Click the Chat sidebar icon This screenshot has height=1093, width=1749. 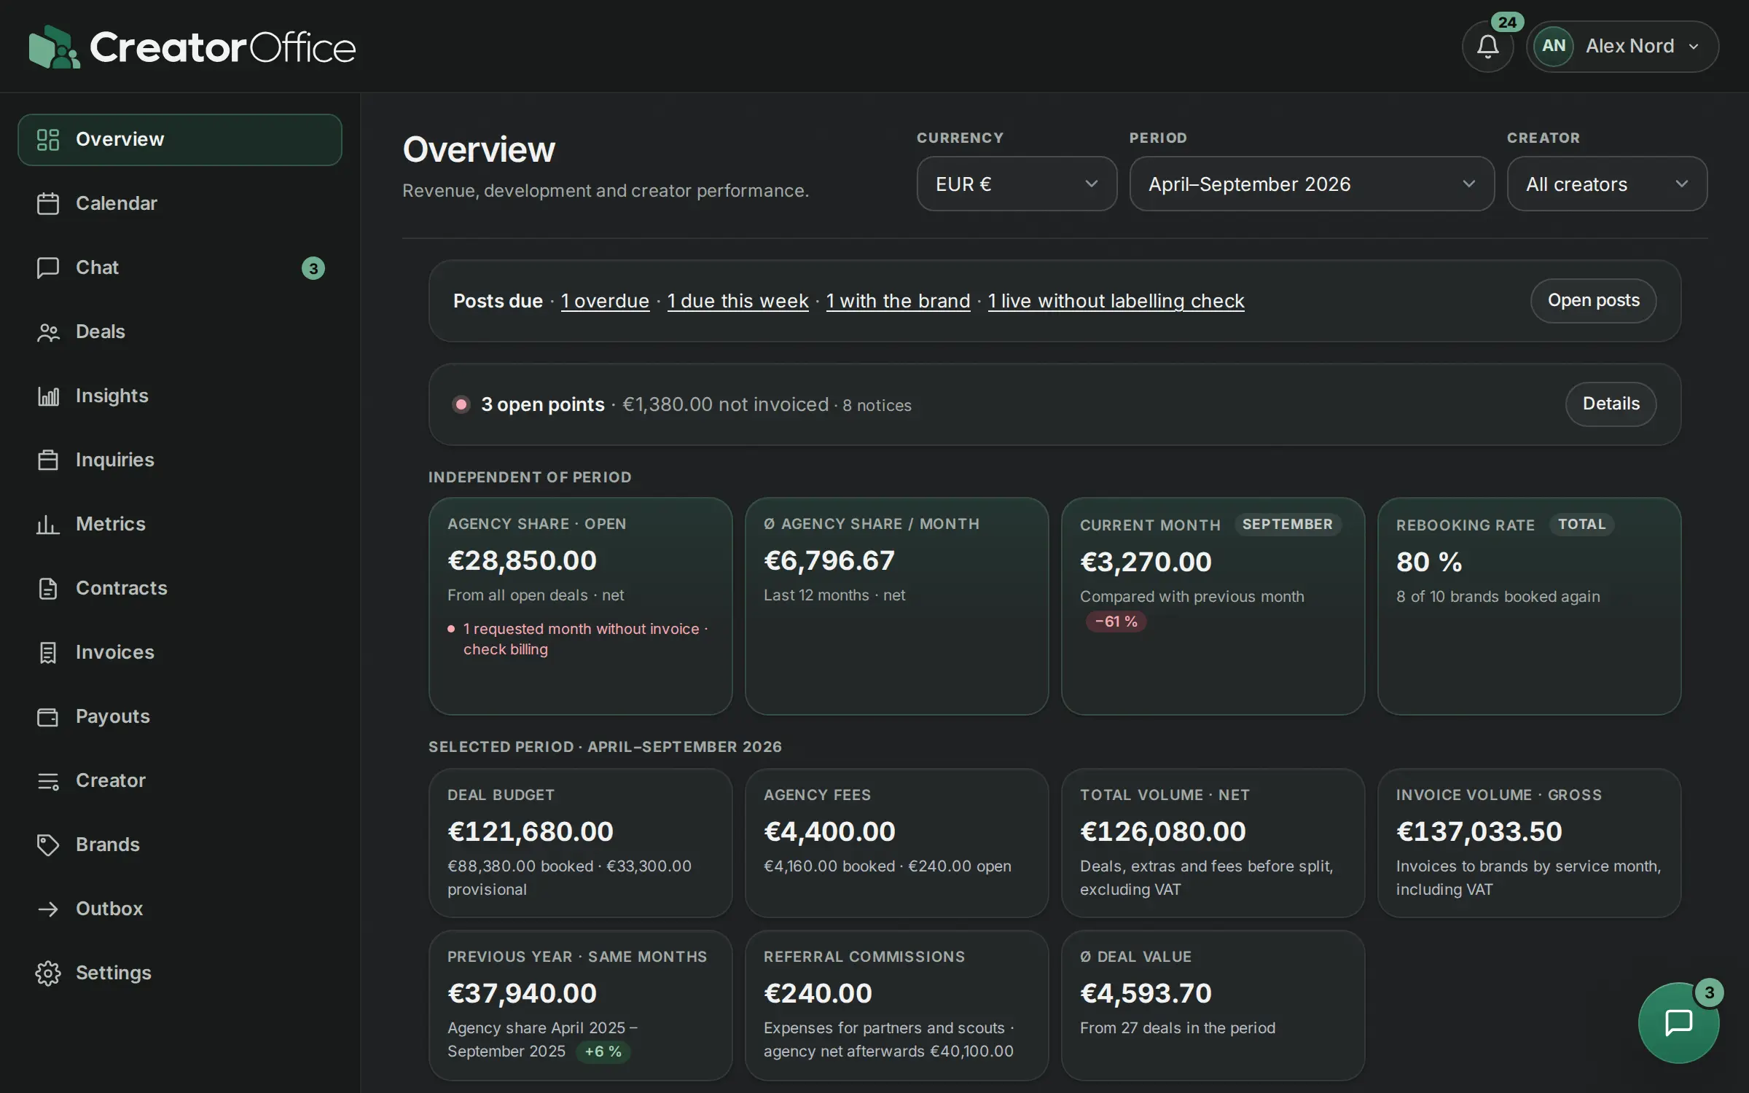pos(48,267)
